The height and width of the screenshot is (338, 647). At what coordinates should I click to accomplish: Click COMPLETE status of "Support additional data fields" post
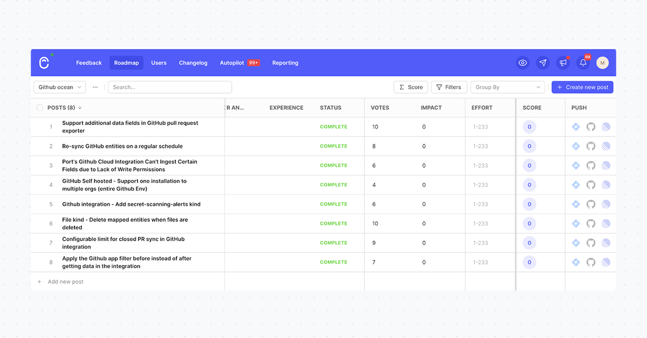point(334,127)
